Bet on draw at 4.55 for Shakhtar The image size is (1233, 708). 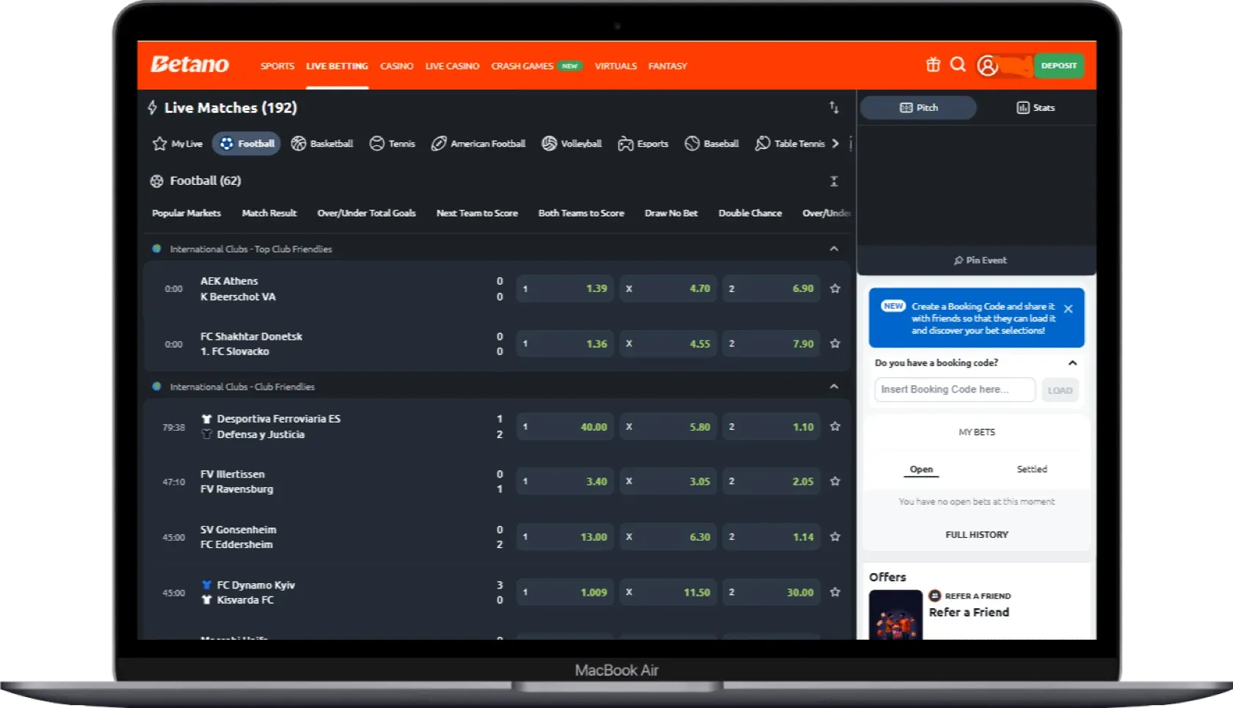669,344
